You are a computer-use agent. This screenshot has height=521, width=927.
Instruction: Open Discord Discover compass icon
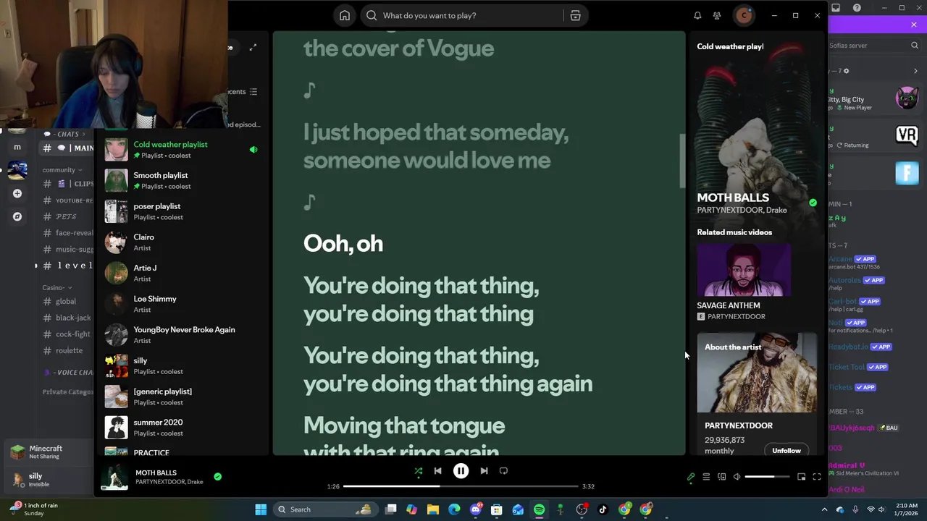click(17, 216)
